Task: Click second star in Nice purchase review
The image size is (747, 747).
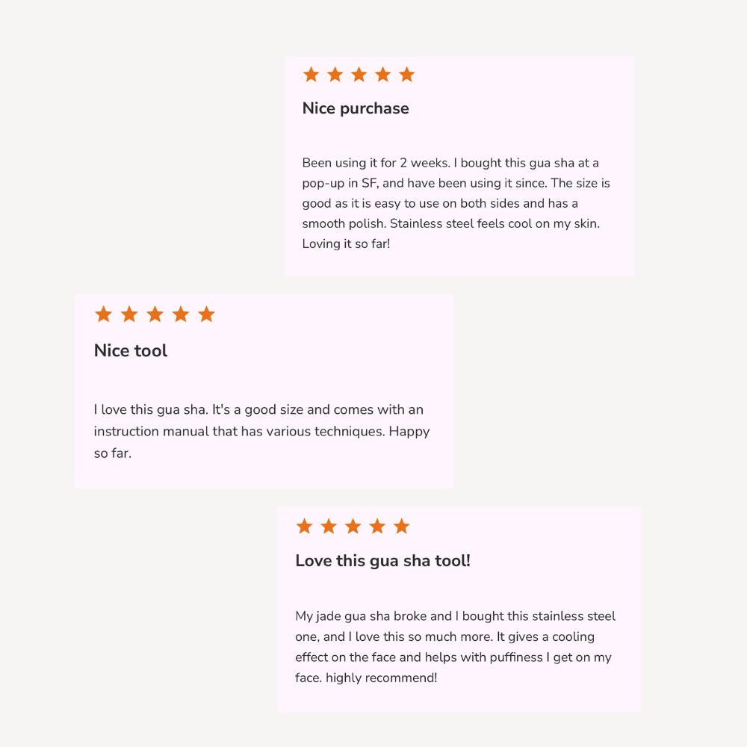Action: 335,75
